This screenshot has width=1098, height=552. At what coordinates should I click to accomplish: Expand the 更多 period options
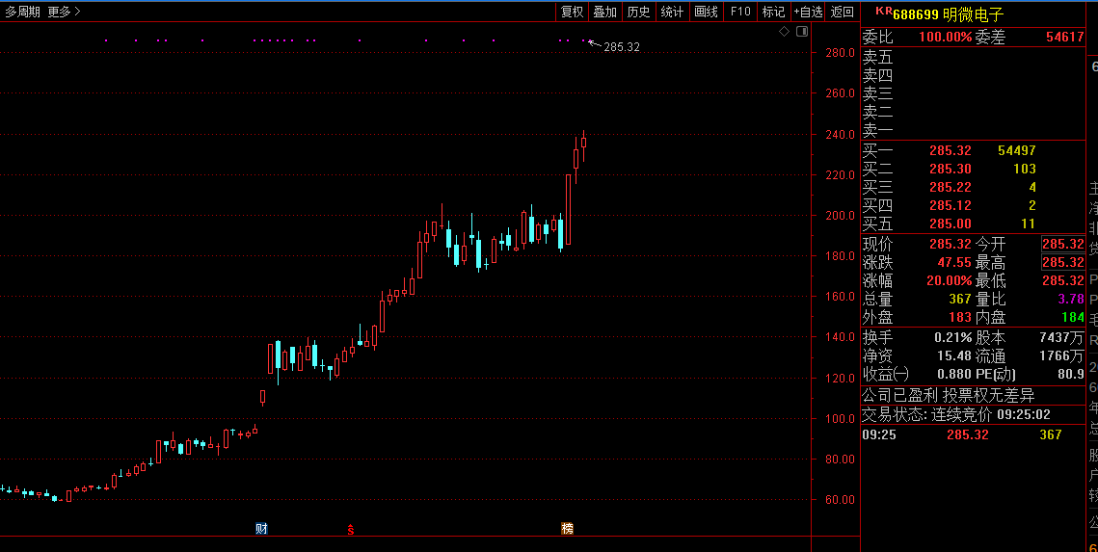(x=64, y=12)
